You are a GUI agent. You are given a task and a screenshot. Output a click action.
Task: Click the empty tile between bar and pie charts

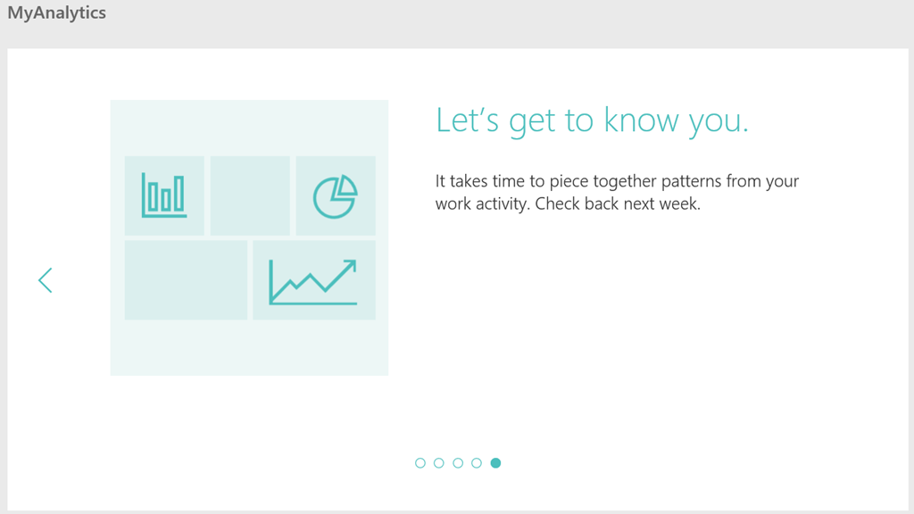250,195
